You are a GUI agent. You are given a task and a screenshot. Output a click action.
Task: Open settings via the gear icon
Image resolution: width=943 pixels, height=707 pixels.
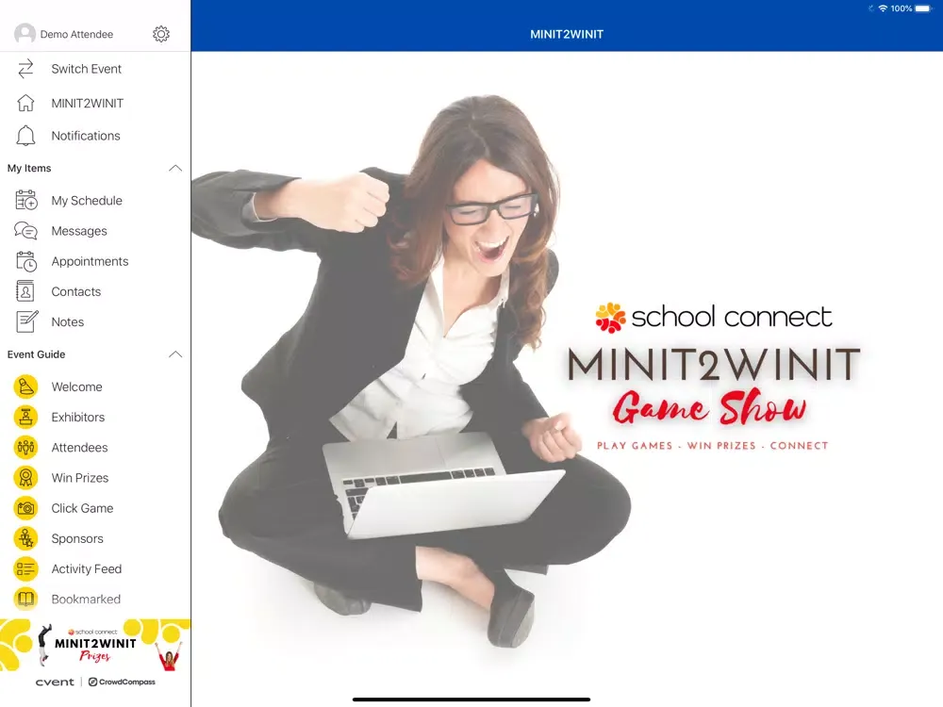(161, 34)
